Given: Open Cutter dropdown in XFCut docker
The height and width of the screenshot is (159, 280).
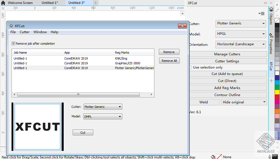Looking at the screenshot, I should pos(241,24).
